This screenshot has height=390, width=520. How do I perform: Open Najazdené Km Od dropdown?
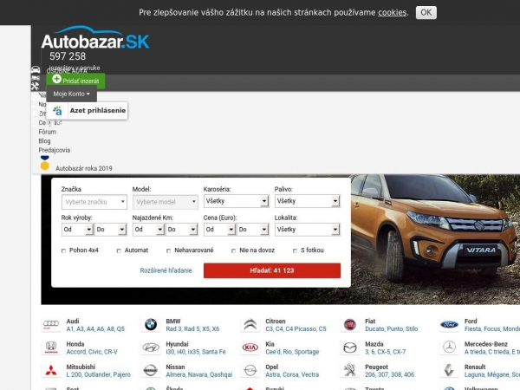coord(148,230)
